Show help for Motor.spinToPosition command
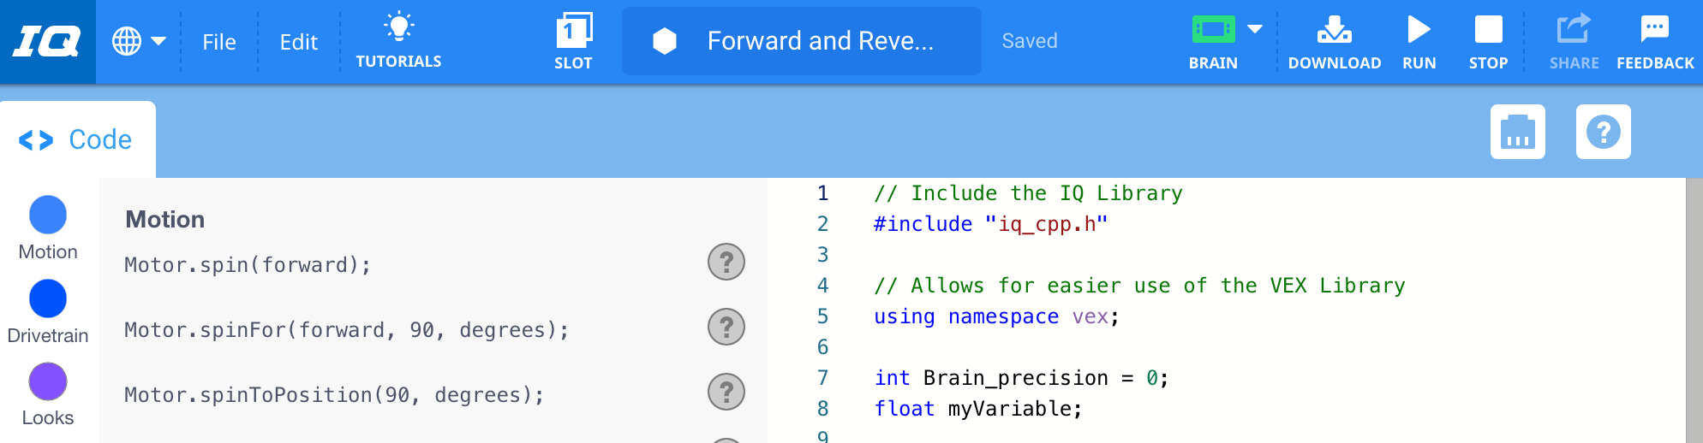 click(726, 392)
